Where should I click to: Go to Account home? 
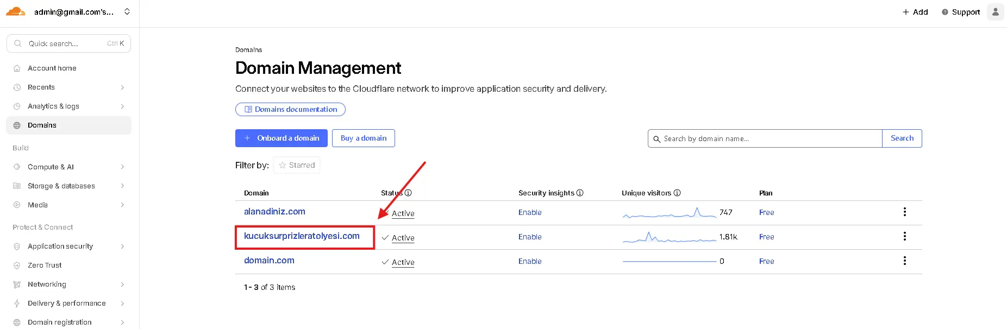[52, 68]
